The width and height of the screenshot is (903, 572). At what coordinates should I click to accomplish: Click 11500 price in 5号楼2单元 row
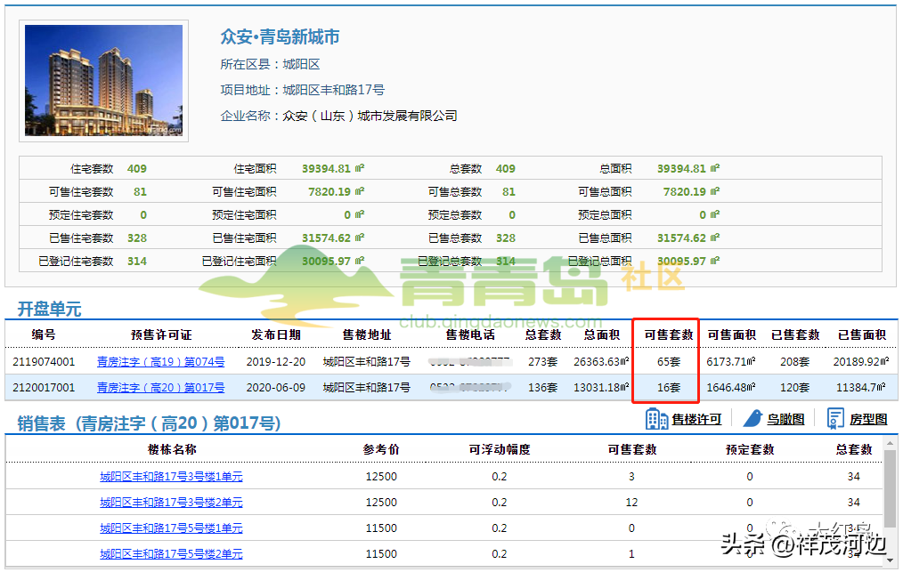[x=381, y=554]
